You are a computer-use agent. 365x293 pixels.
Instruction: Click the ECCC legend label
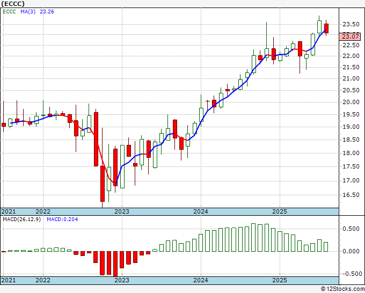click(x=9, y=12)
